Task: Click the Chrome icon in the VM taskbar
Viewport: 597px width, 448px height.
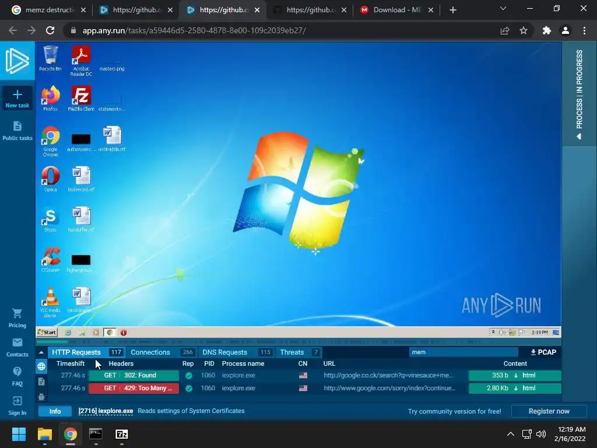Action: [x=110, y=332]
